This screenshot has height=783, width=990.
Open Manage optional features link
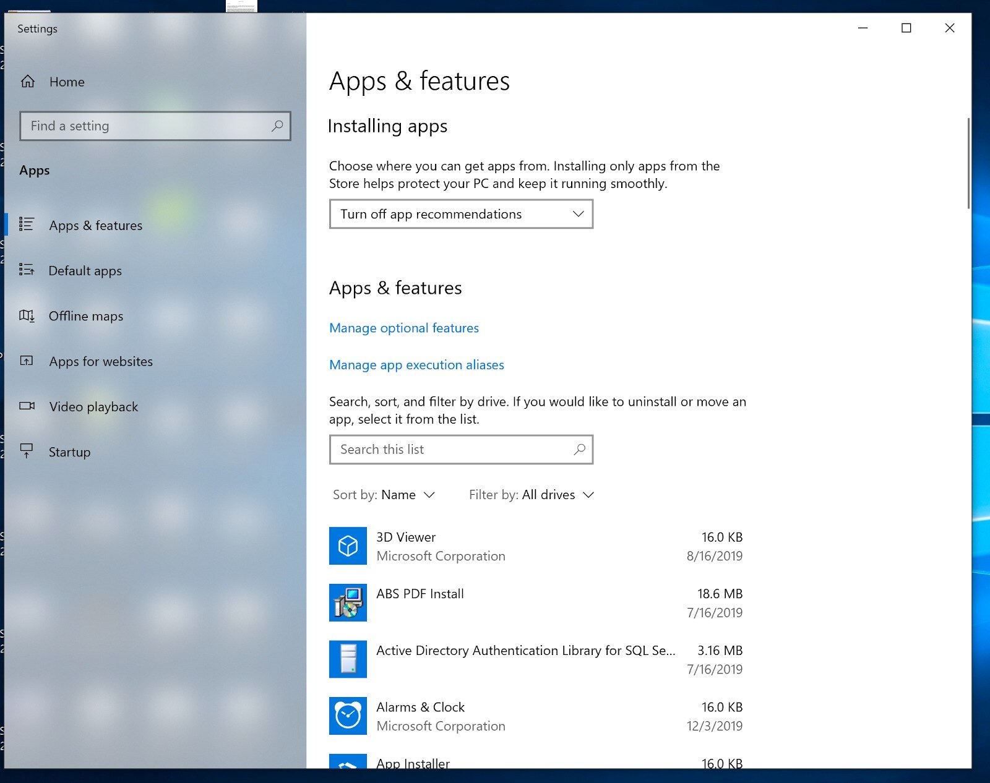tap(404, 328)
